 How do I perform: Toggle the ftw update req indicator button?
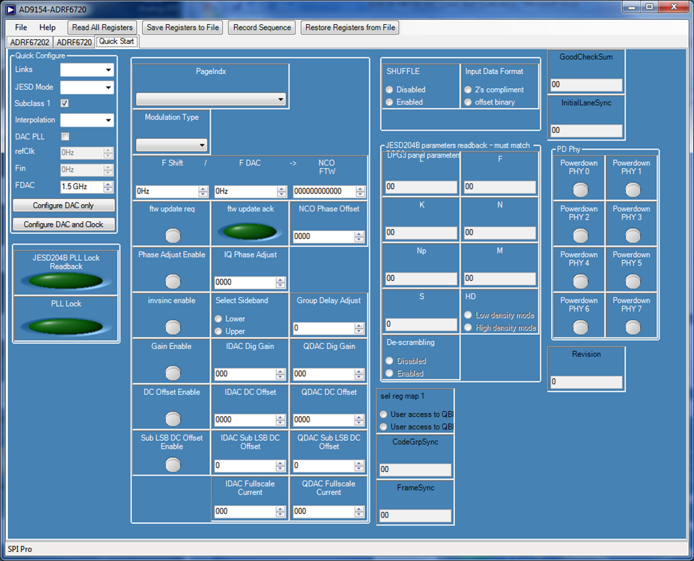172,236
